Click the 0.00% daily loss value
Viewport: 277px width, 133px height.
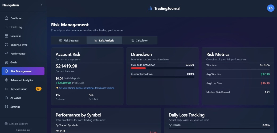266,125
